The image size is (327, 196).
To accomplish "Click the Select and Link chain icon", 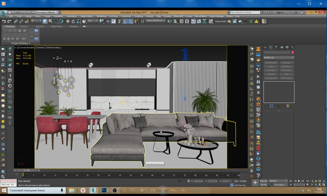I will click(x=16, y=21).
